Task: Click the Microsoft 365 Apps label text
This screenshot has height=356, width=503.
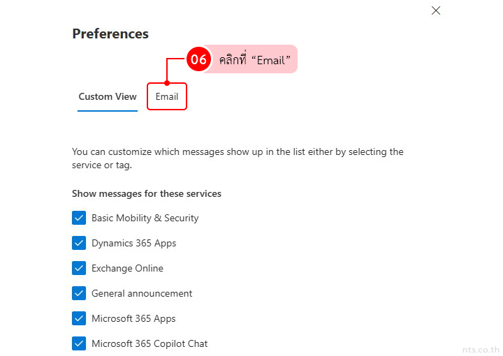Action: pos(133,318)
